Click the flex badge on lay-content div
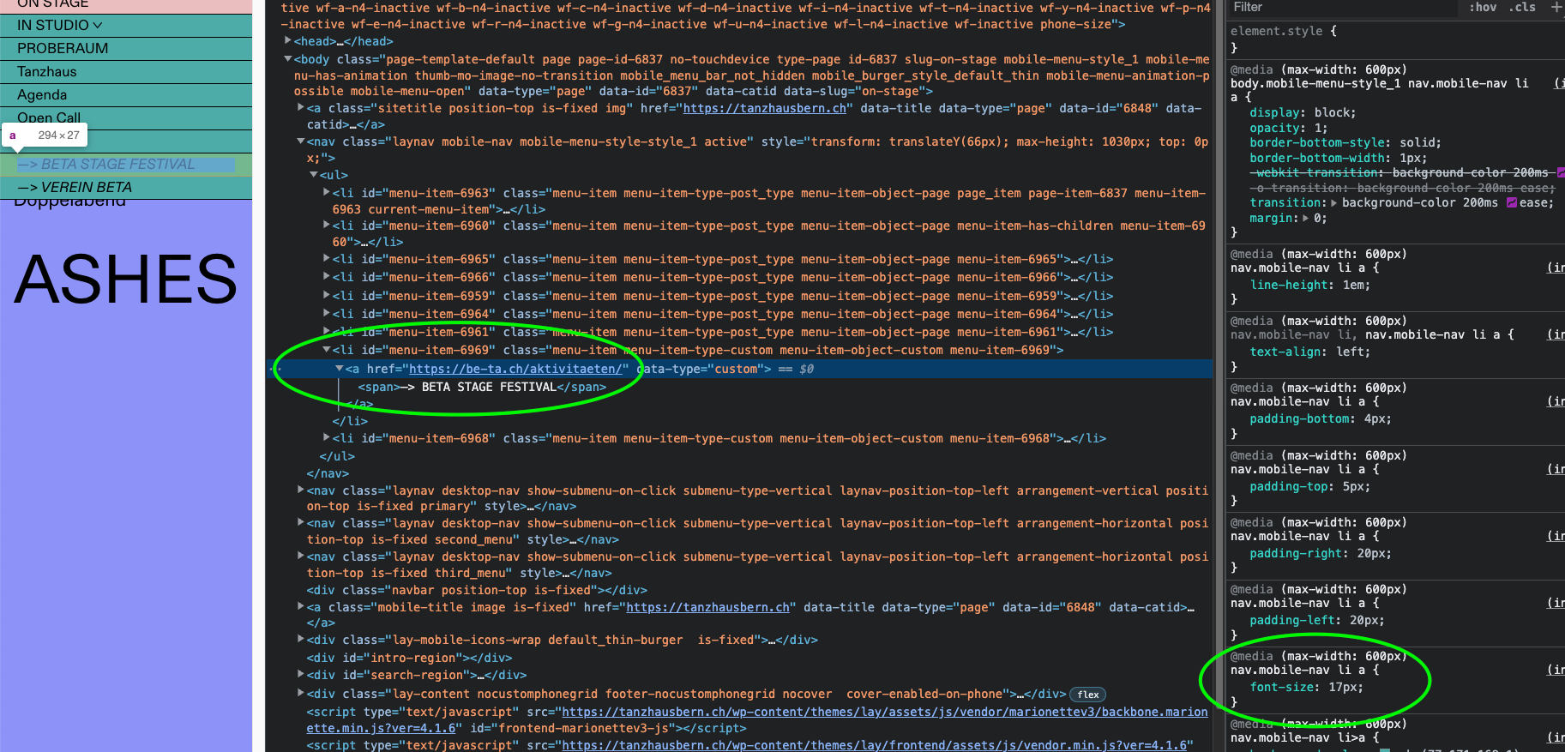 pos(1087,695)
